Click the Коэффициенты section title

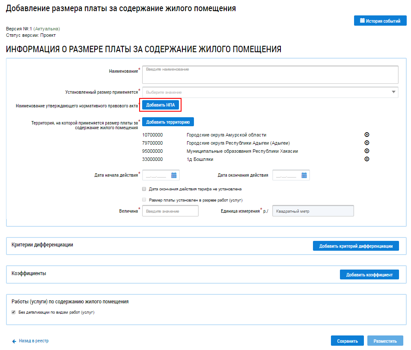tap(29, 273)
